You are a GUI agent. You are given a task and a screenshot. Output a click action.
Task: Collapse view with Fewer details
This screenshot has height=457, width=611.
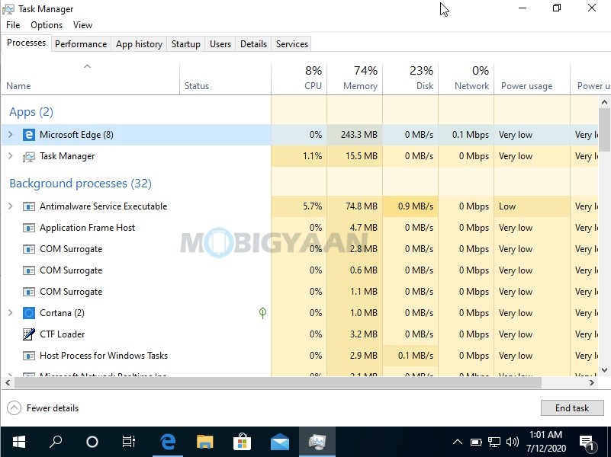tap(43, 408)
